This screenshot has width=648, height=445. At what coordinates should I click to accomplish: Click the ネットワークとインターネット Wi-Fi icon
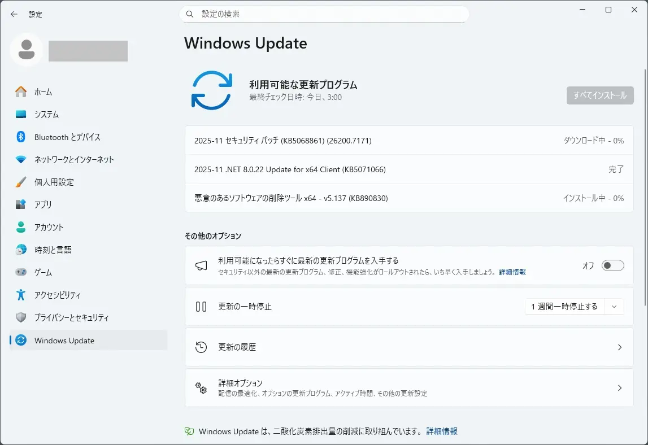(x=21, y=159)
